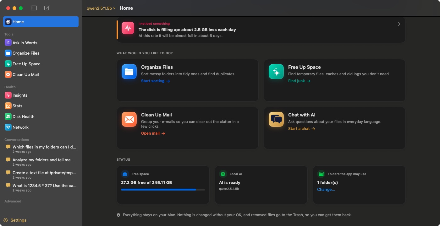Click "The disk is filling up" headline

click(x=187, y=30)
